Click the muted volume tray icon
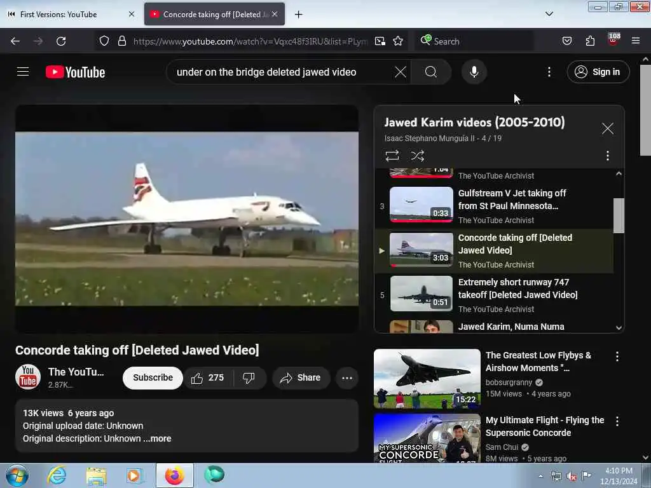 572,476
